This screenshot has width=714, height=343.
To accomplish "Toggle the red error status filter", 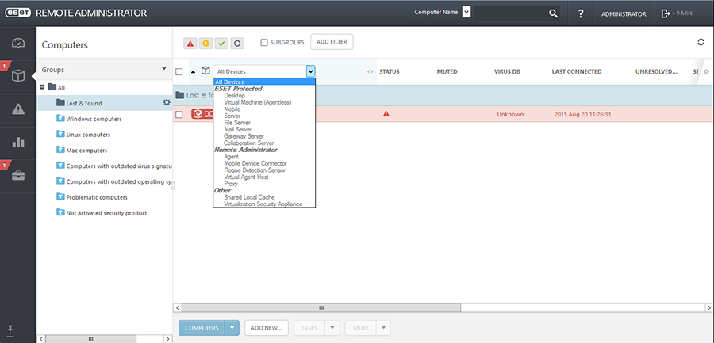I will [190, 44].
